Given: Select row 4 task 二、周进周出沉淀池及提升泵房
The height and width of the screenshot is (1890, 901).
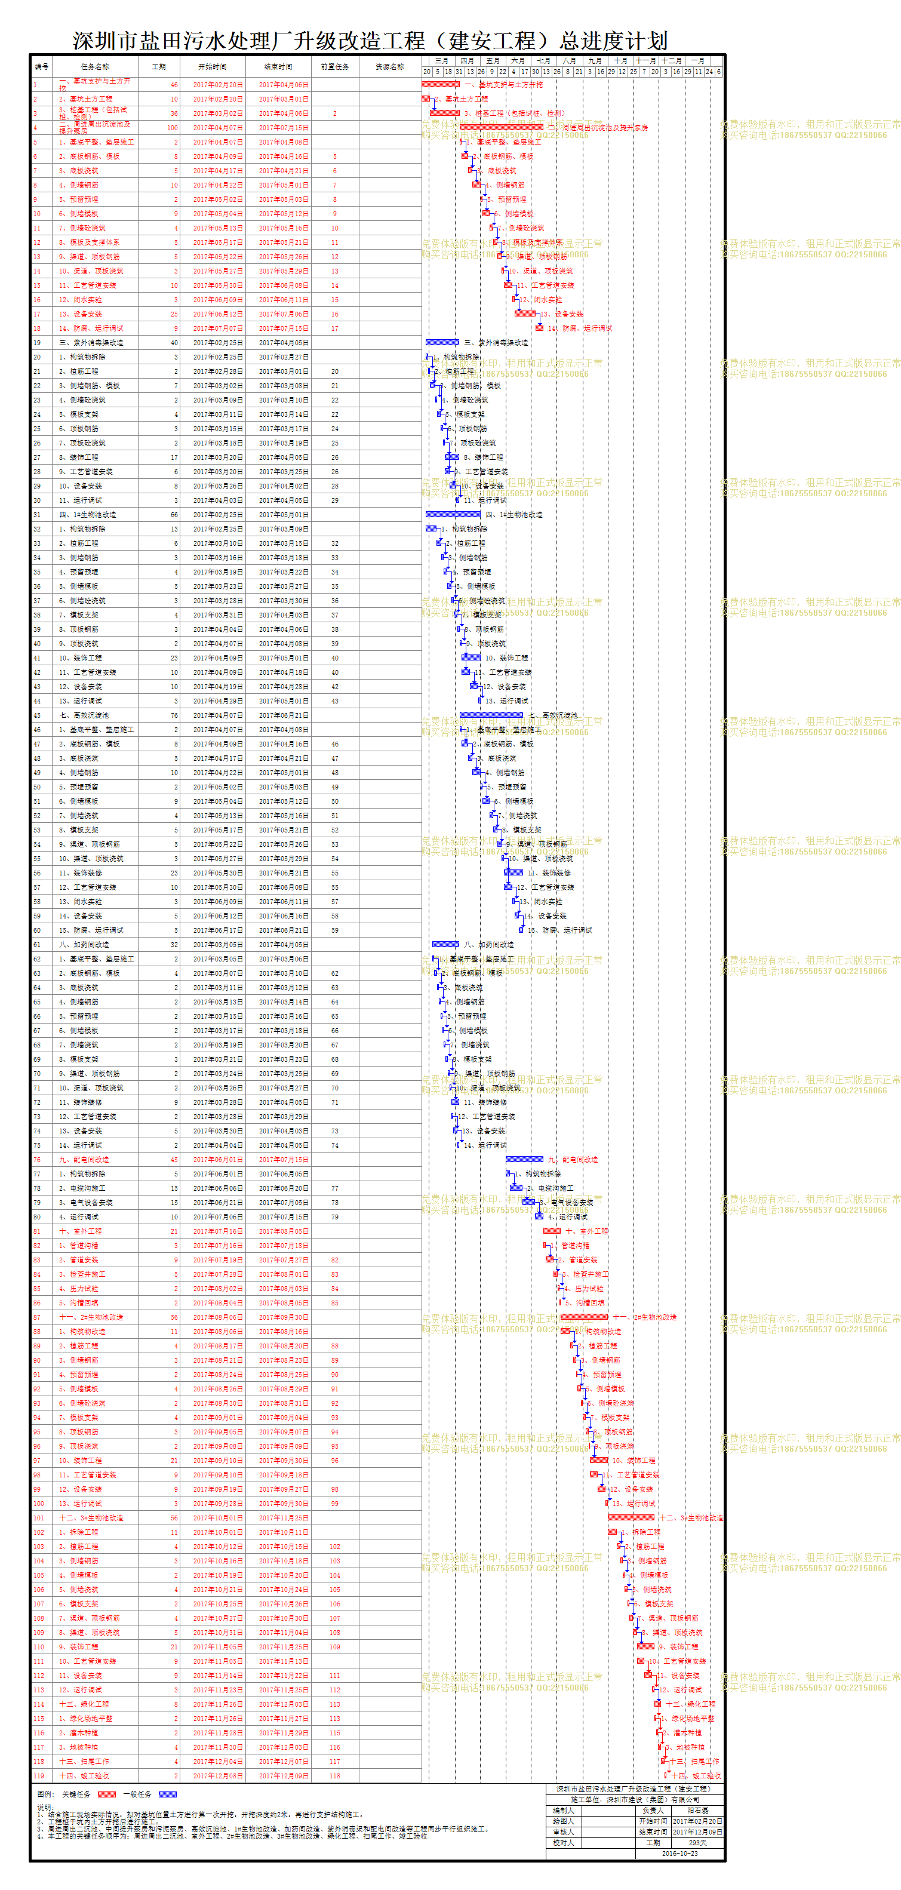Looking at the screenshot, I should click(x=96, y=128).
